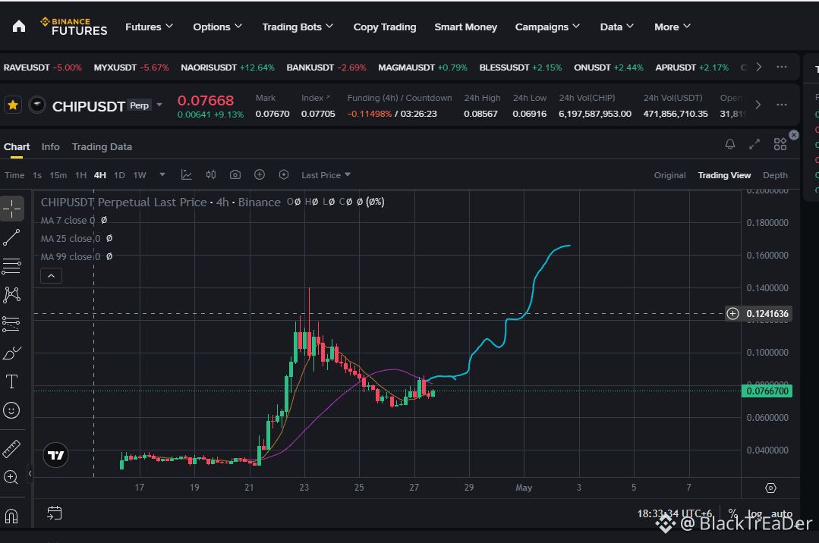Viewport: 819px width, 543px height.
Task: Open Copy Trading page
Action: (x=385, y=27)
